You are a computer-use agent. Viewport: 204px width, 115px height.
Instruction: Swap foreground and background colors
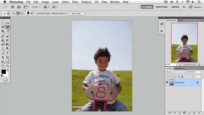click(x=8, y=70)
